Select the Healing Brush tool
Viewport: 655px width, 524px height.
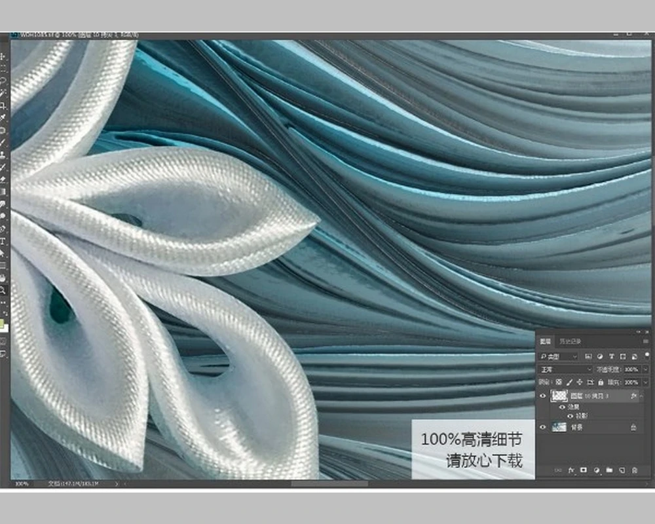pos(3,130)
